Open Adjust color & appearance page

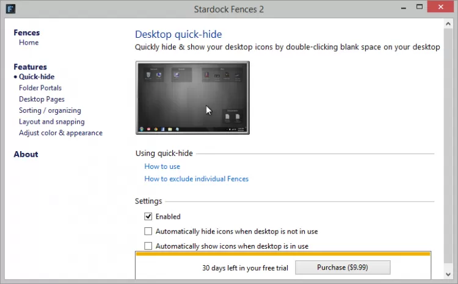coord(60,133)
